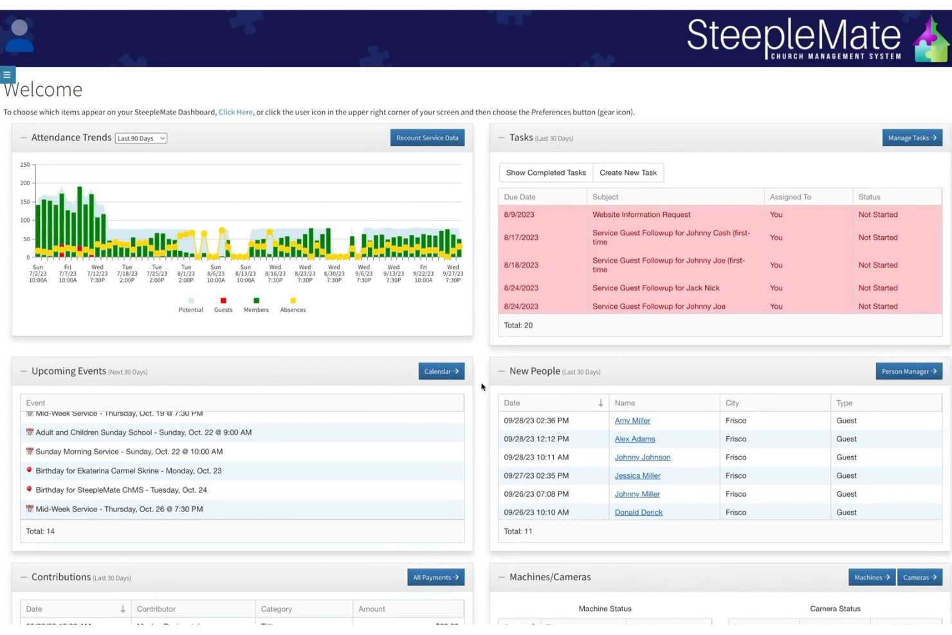Collapse the New People panel
The width and height of the screenshot is (952, 635).
point(502,371)
